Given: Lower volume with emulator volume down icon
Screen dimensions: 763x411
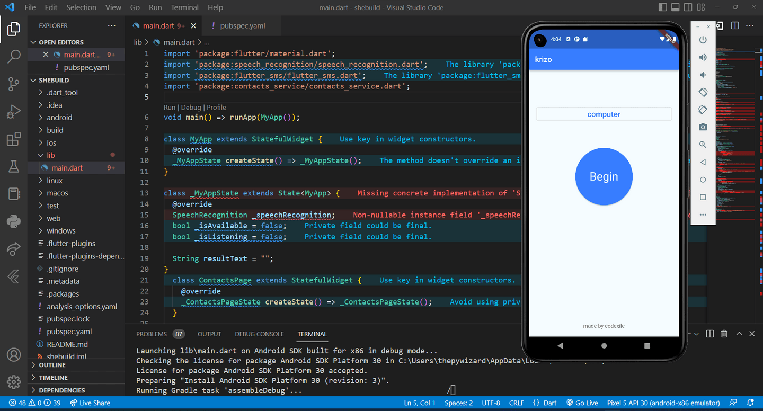Looking at the screenshot, I should 703,75.
